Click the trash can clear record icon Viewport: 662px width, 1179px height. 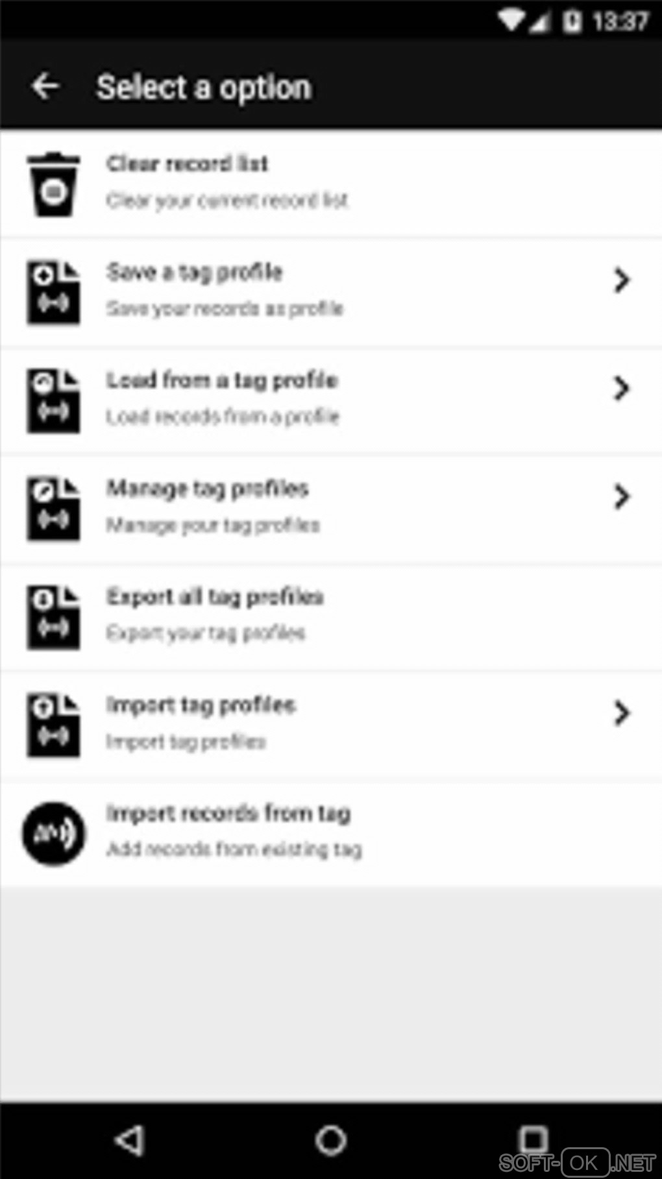[x=53, y=184]
